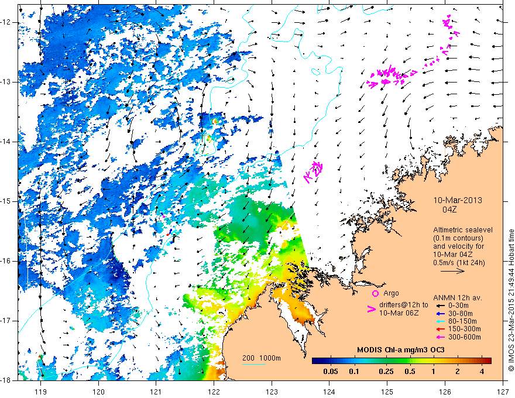Screen dimensions: 515x398
Task: Click the longitude axis label 119
Action: [40, 392]
